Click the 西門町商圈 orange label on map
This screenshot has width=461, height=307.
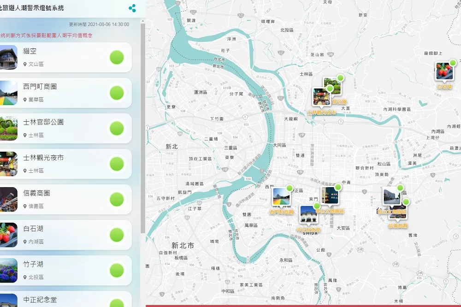282,212
